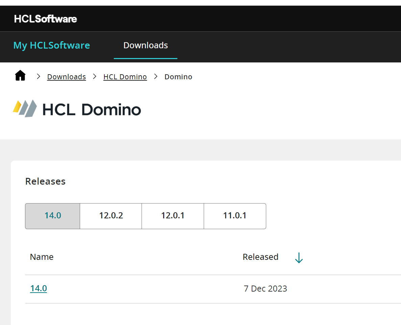Screen dimensions: 401x325
Task: Click the HCL Domino page title
Action: pyautogui.click(x=92, y=110)
